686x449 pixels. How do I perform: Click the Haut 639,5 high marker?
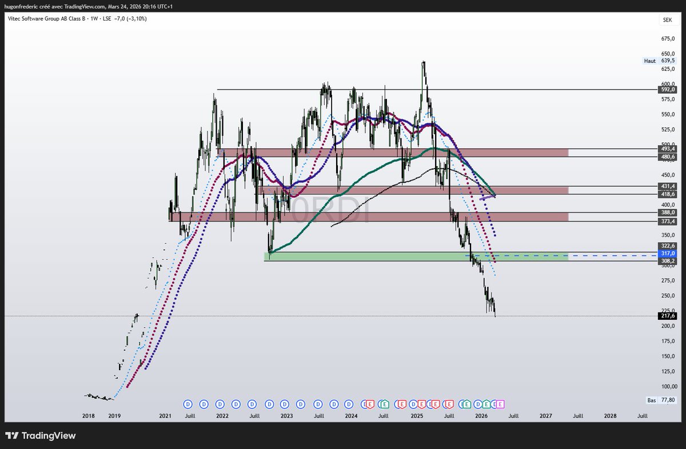(x=659, y=60)
